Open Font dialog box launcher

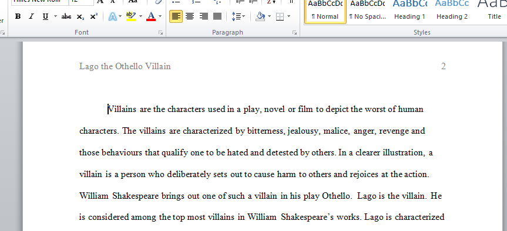(161, 33)
